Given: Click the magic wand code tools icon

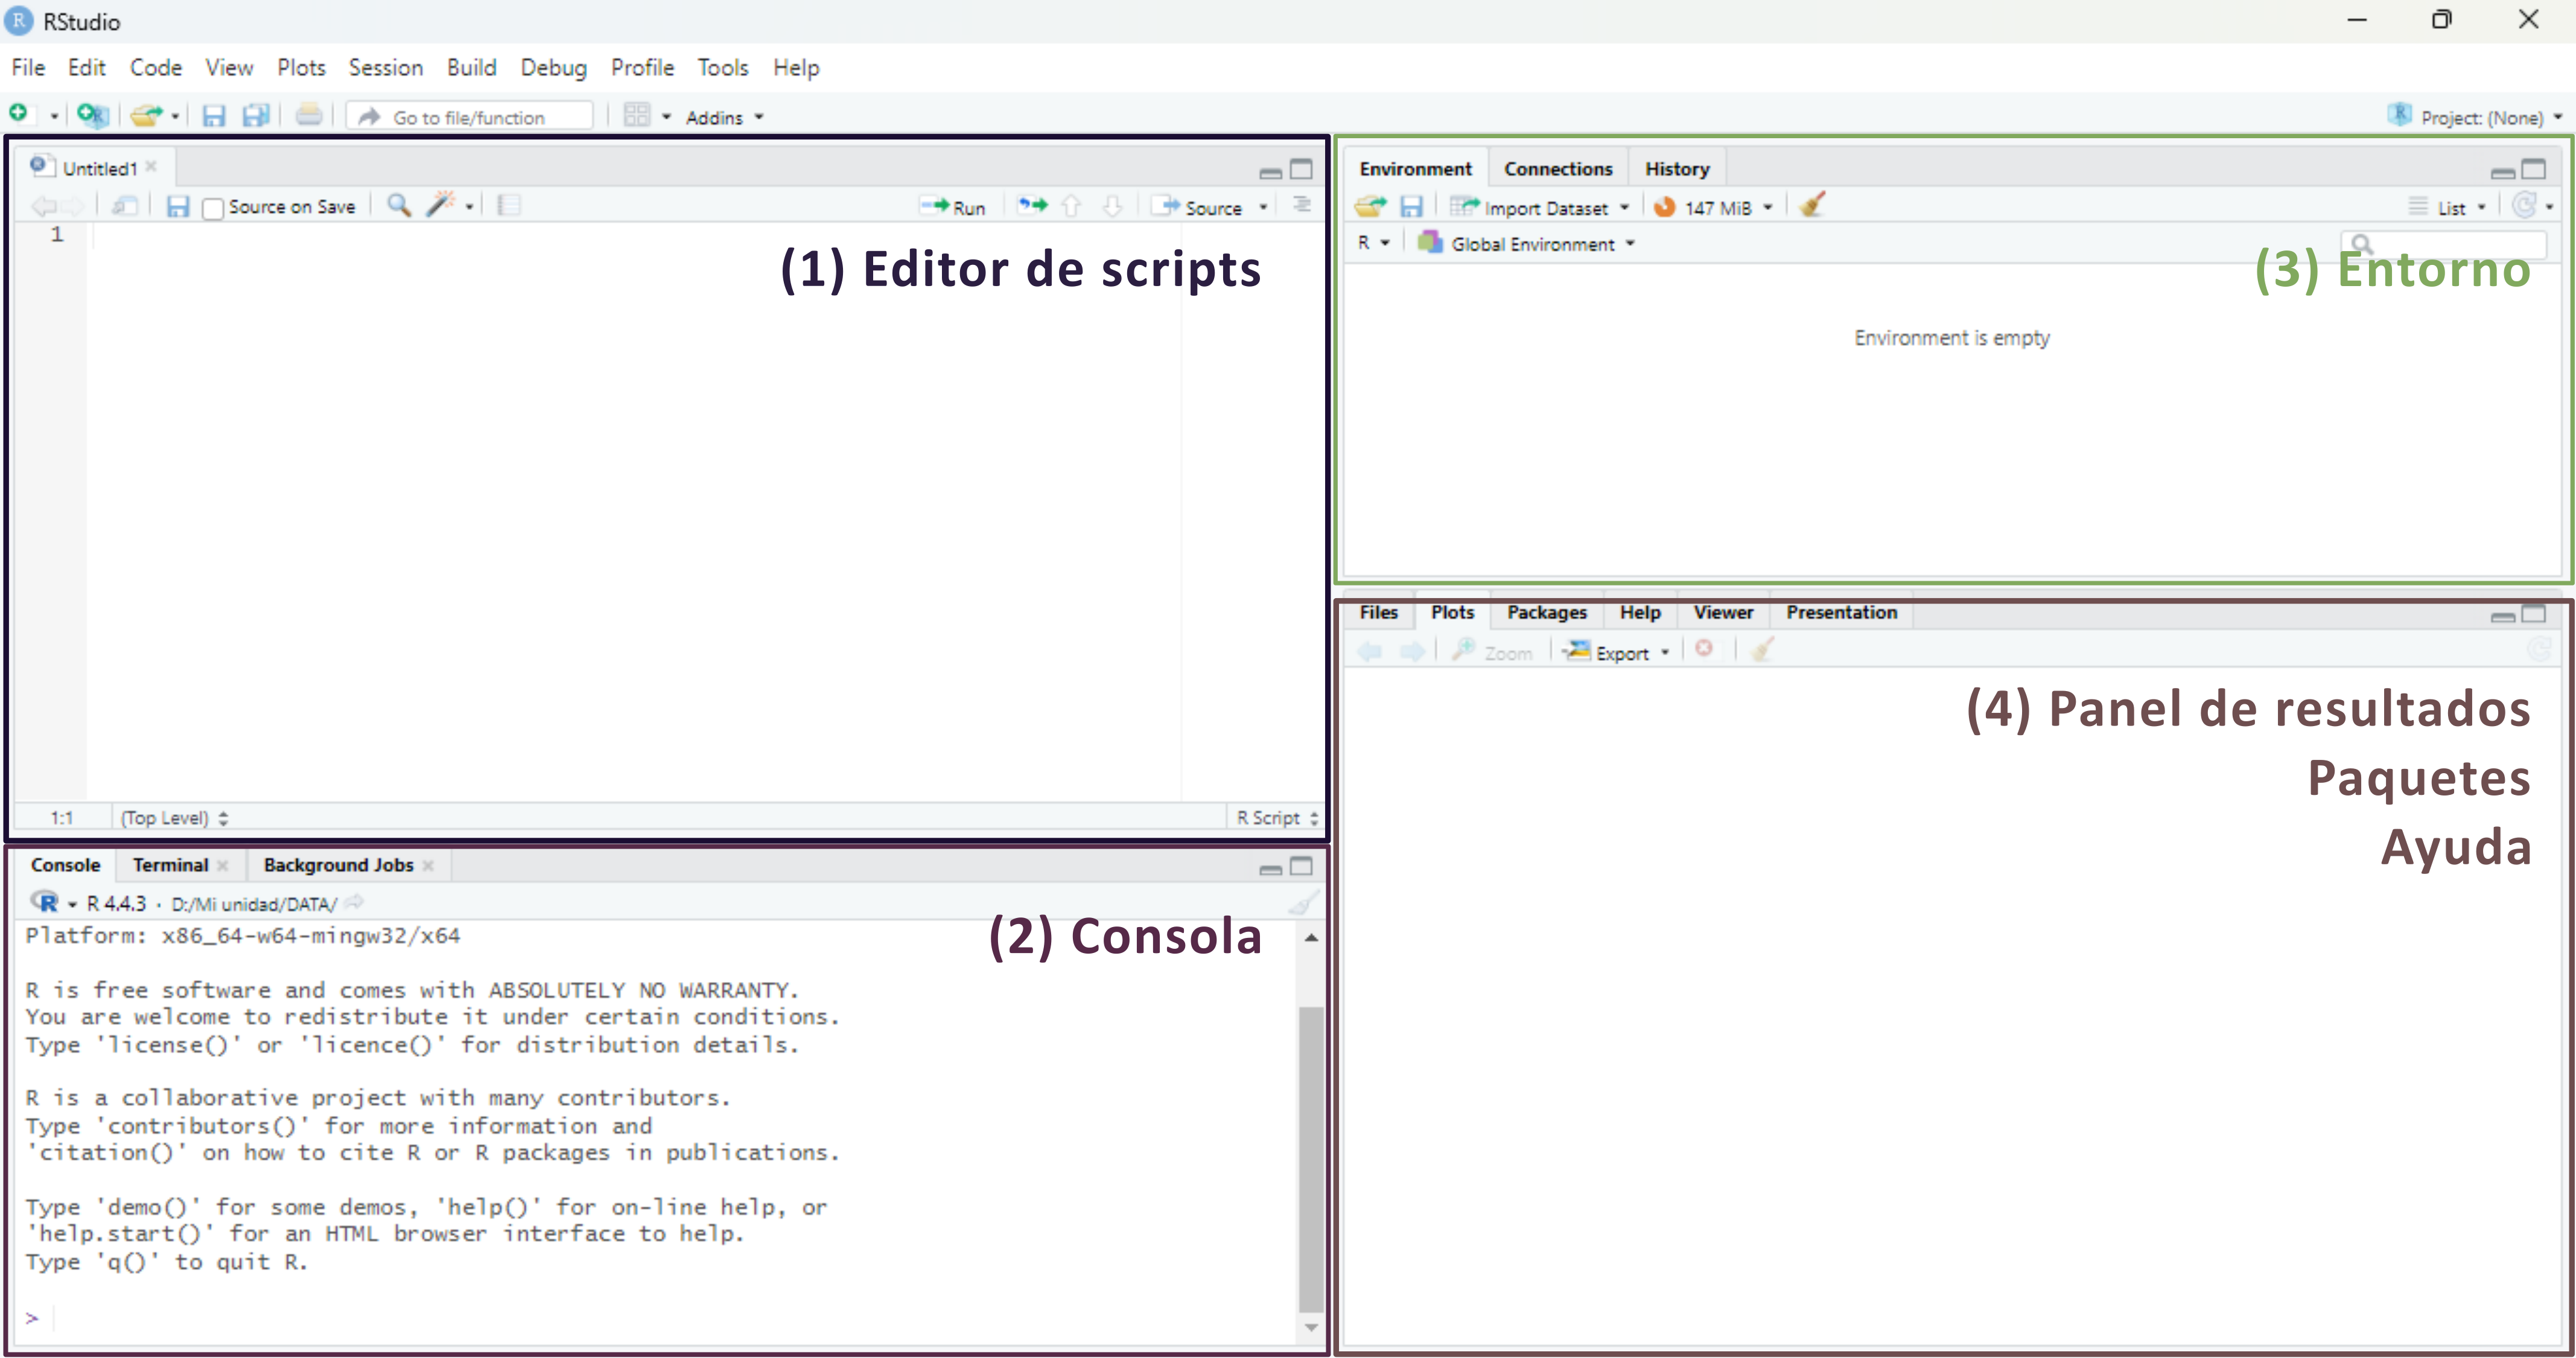Looking at the screenshot, I should (x=441, y=205).
